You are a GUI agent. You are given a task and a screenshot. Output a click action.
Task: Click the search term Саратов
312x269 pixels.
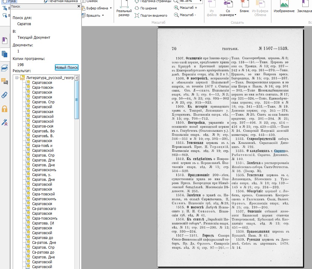pyautogui.click(x=24, y=24)
